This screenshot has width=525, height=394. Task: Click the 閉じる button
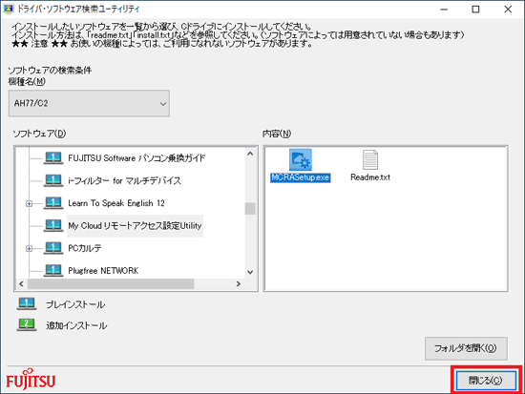tap(486, 381)
